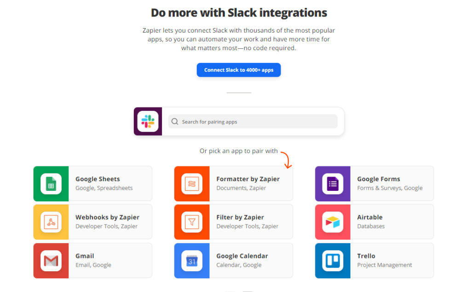Viewport: 471px width, 292px height.
Task: Click the Webhooks by Zapier icon
Action: [51, 222]
